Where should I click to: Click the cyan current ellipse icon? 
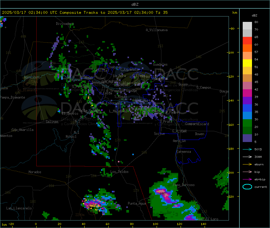247,187
